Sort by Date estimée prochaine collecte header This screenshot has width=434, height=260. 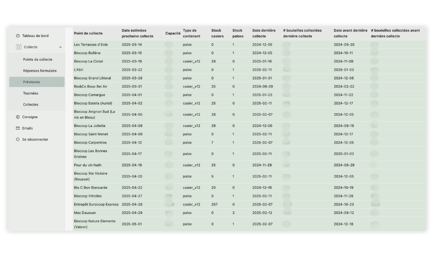[x=138, y=33]
